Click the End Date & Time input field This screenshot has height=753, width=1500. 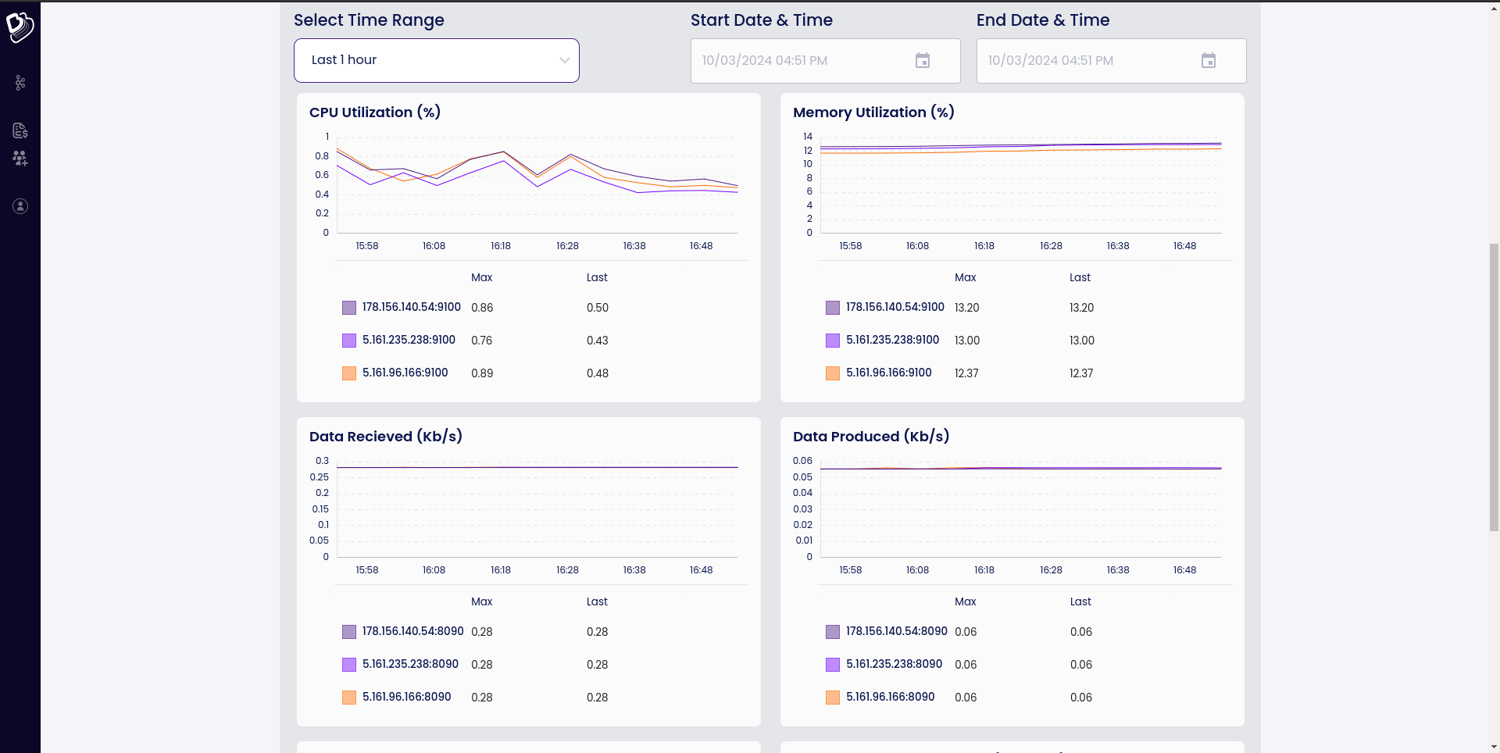pyautogui.click(x=1112, y=61)
